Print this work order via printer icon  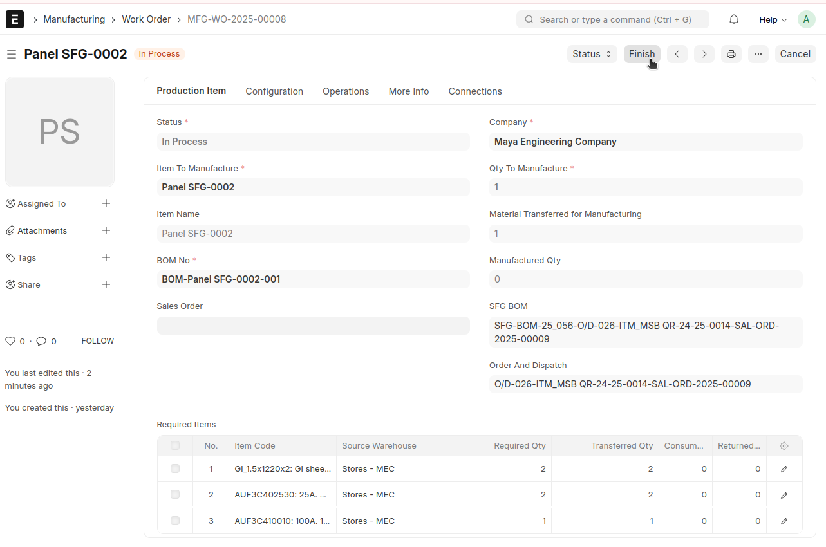[731, 54]
